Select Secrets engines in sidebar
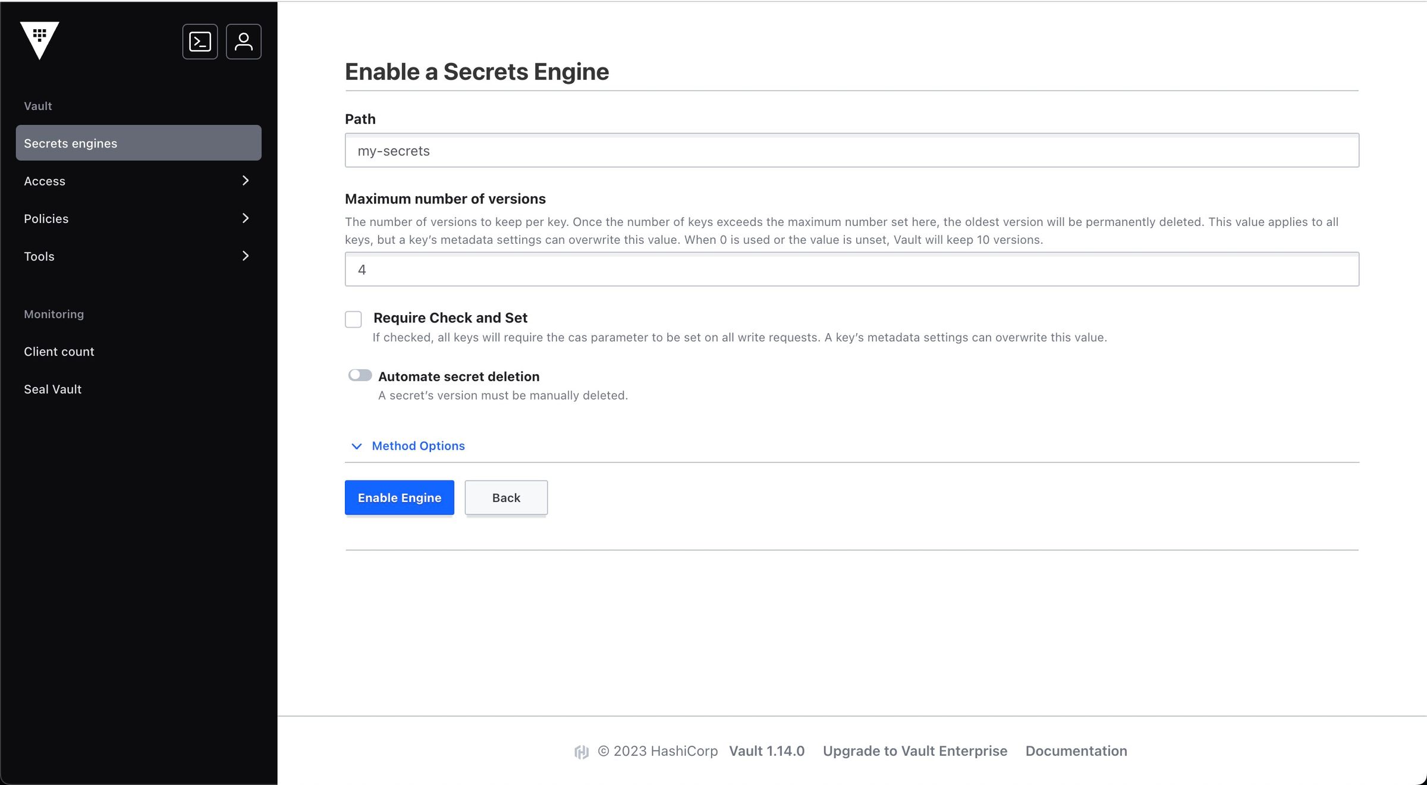This screenshot has width=1427, height=785. (138, 143)
